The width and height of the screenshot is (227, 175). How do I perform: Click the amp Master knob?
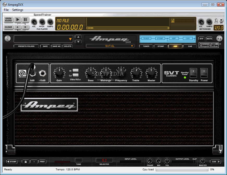click(151, 72)
